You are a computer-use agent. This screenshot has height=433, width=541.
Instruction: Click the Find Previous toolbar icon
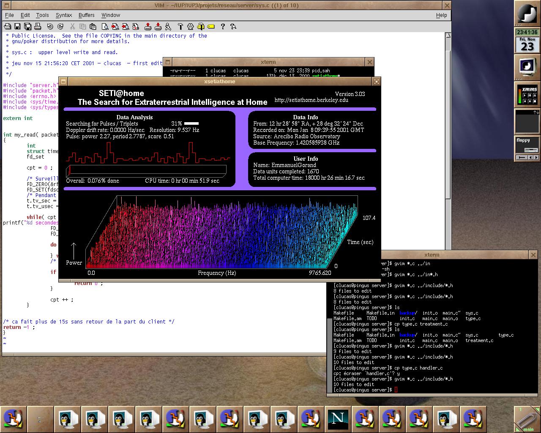(126, 26)
